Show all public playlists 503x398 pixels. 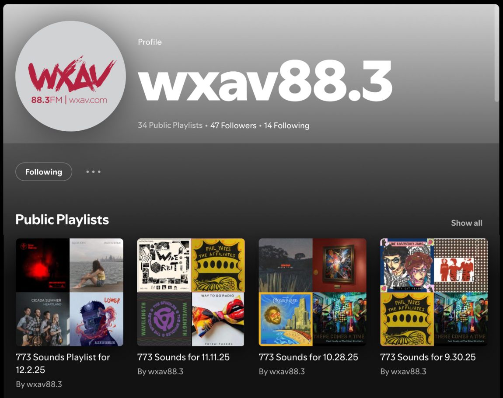coord(466,223)
